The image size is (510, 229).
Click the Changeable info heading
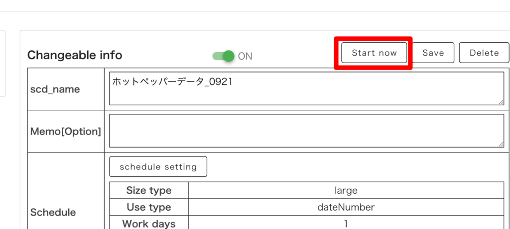(x=75, y=55)
